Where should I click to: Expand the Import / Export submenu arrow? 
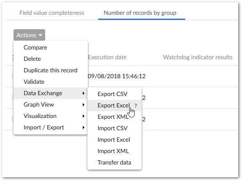tap(83, 128)
